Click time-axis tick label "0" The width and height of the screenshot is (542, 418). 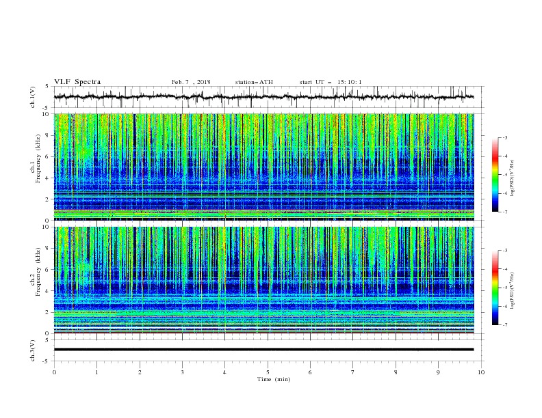point(54,372)
